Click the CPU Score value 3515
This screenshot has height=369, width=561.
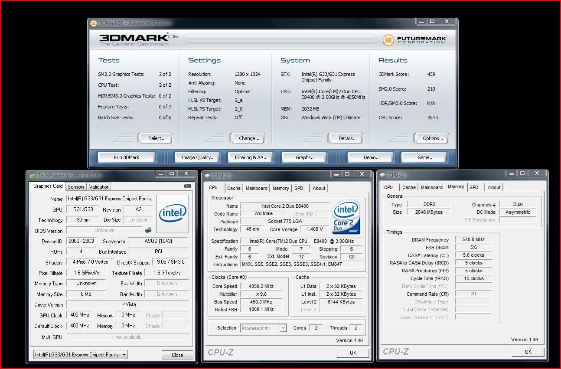[432, 118]
